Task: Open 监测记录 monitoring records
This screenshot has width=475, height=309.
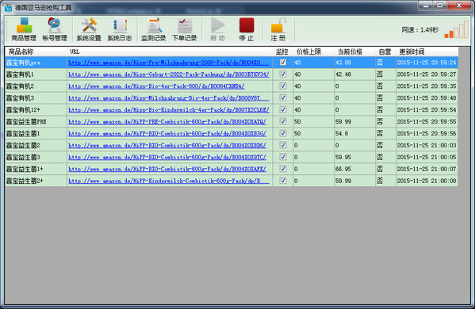Action: coord(154,29)
